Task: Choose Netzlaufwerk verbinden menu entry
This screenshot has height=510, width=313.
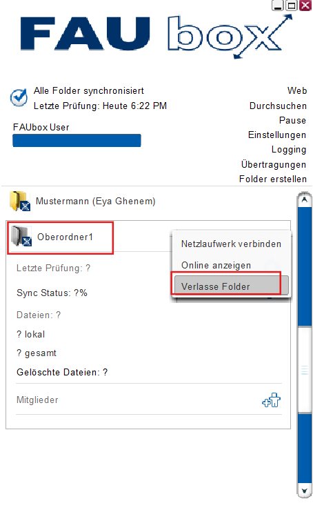Action: pyautogui.click(x=231, y=244)
